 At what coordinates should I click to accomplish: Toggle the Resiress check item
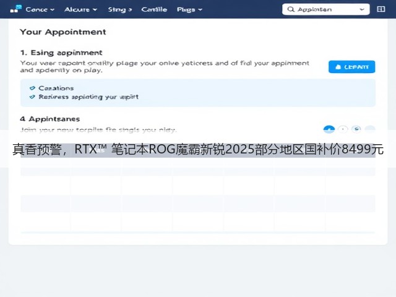point(84,97)
